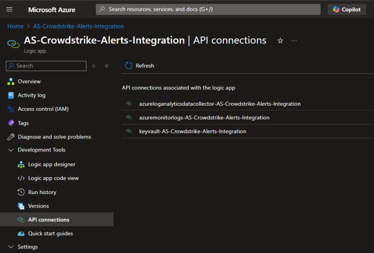
Task: Click the Overview icon in sidebar
Action: (x=11, y=82)
